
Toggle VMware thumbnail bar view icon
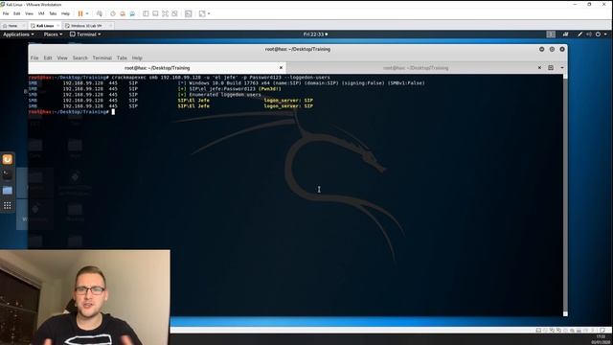coord(155,13)
